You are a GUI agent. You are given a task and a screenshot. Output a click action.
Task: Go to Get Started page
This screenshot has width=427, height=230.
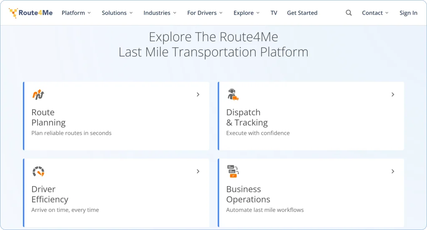pos(302,13)
